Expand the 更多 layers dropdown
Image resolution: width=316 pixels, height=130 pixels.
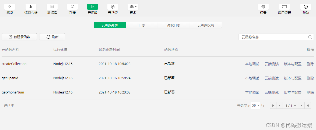click(133, 7)
